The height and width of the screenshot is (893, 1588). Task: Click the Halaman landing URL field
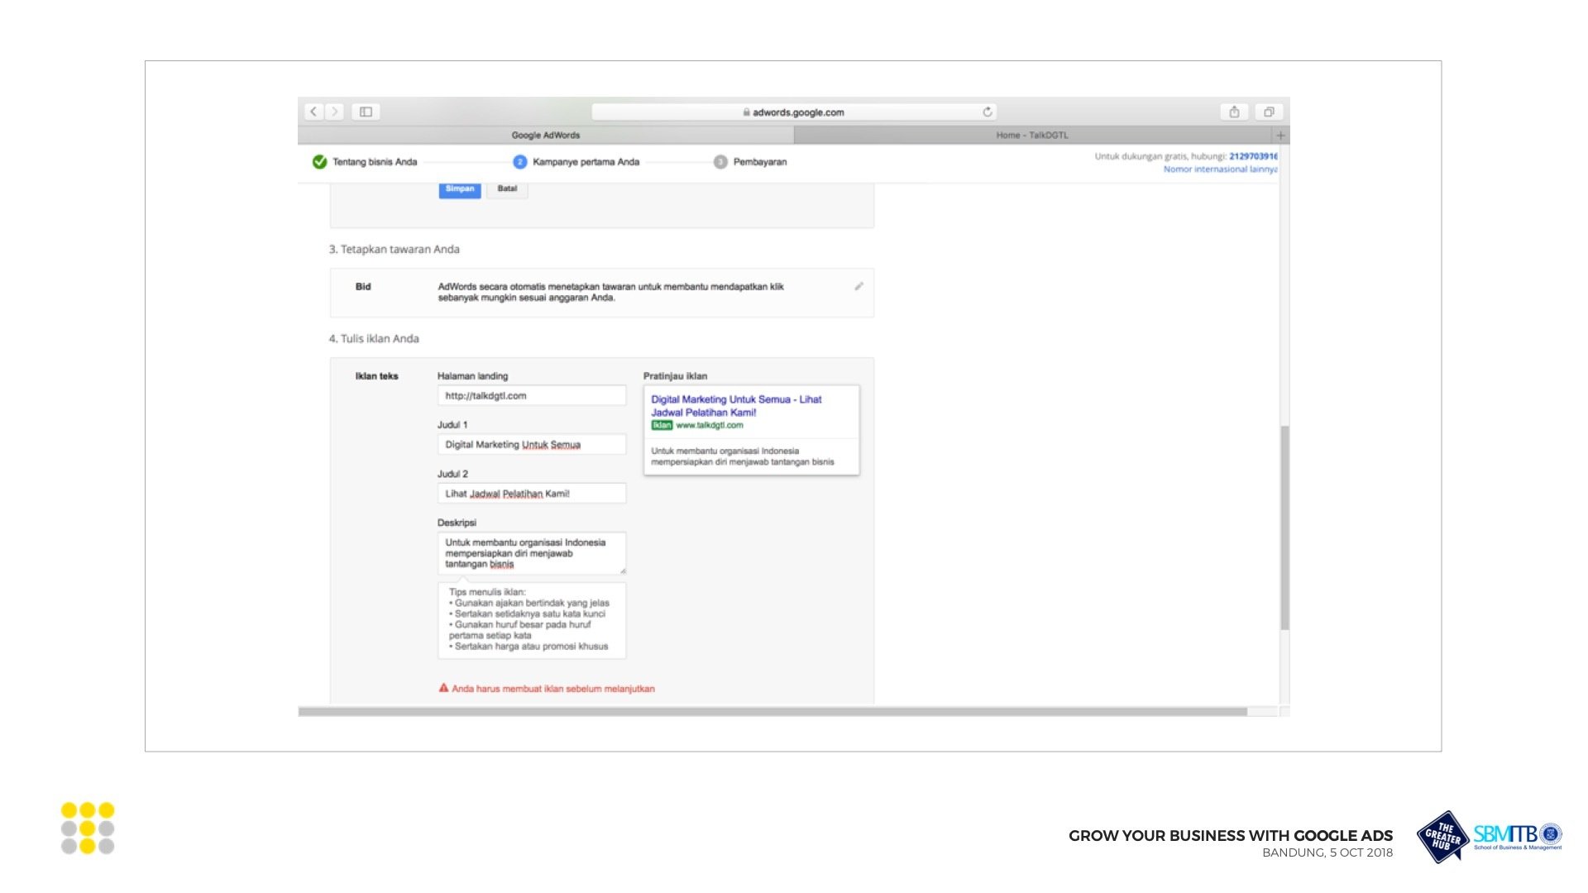(x=531, y=396)
